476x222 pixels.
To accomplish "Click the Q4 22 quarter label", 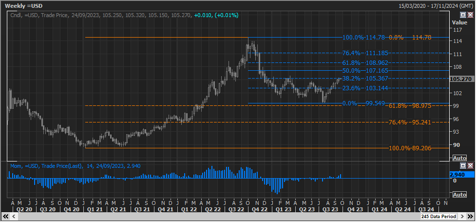I will (260, 209).
